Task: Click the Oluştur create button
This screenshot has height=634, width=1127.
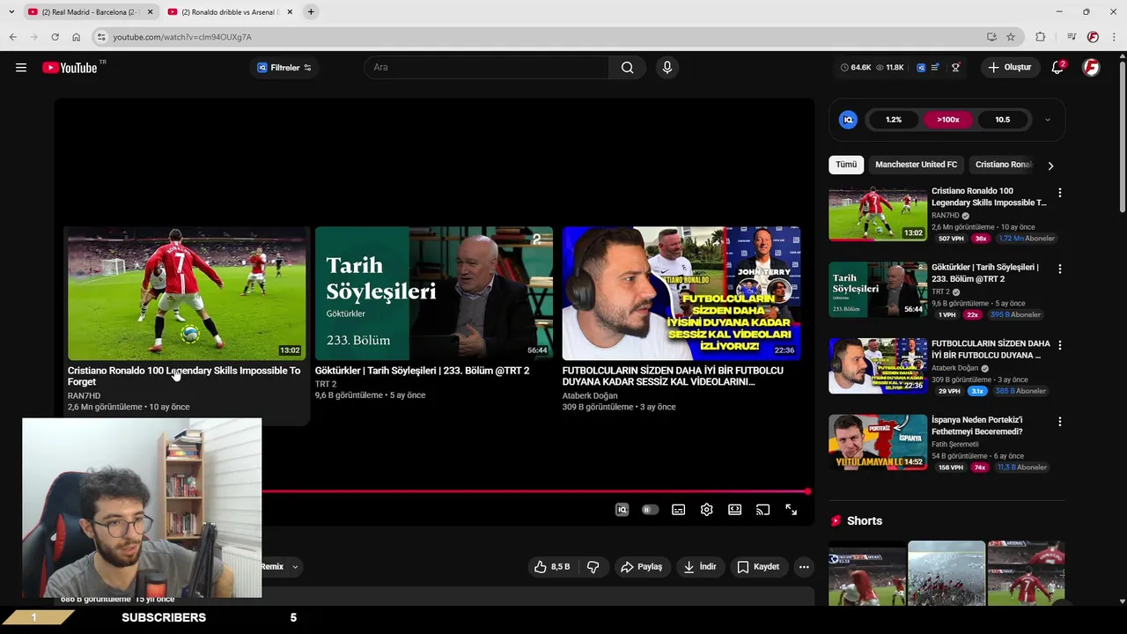Action: (x=1010, y=68)
